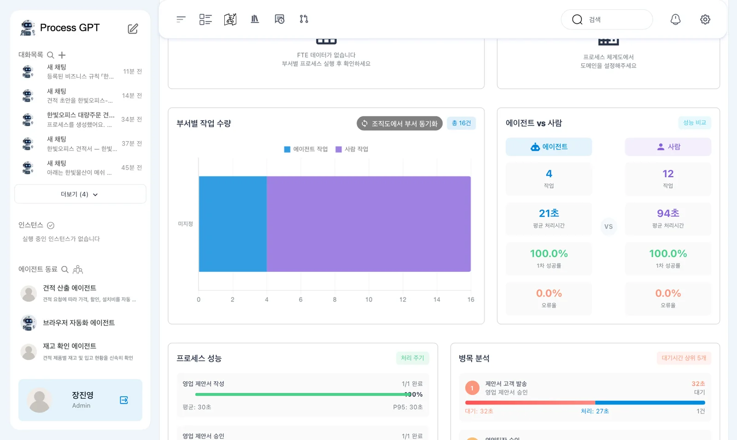This screenshot has height=440, width=737.
Task: Toggle 사람 작업 legend purple swatch
Action: point(339,149)
